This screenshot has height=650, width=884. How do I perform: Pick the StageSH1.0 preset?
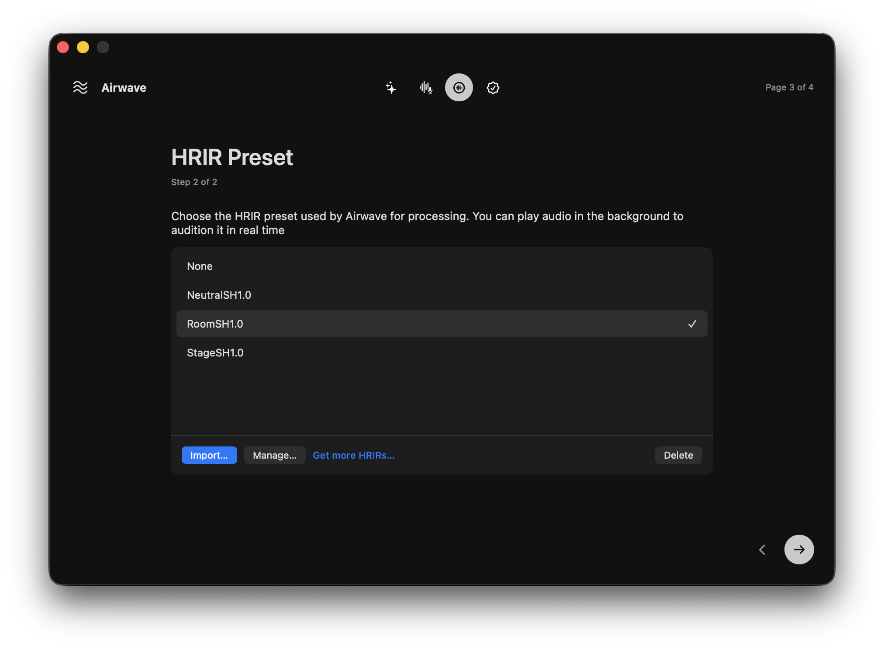point(442,353)
